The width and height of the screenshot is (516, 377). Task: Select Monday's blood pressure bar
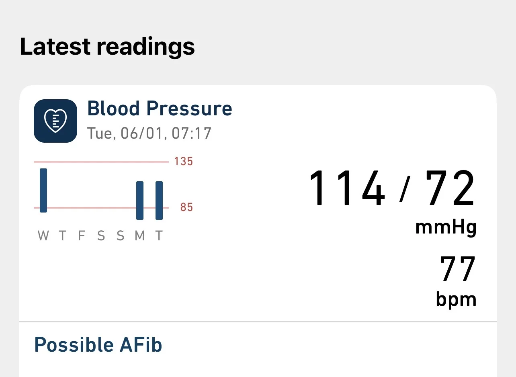coord(140,200)
